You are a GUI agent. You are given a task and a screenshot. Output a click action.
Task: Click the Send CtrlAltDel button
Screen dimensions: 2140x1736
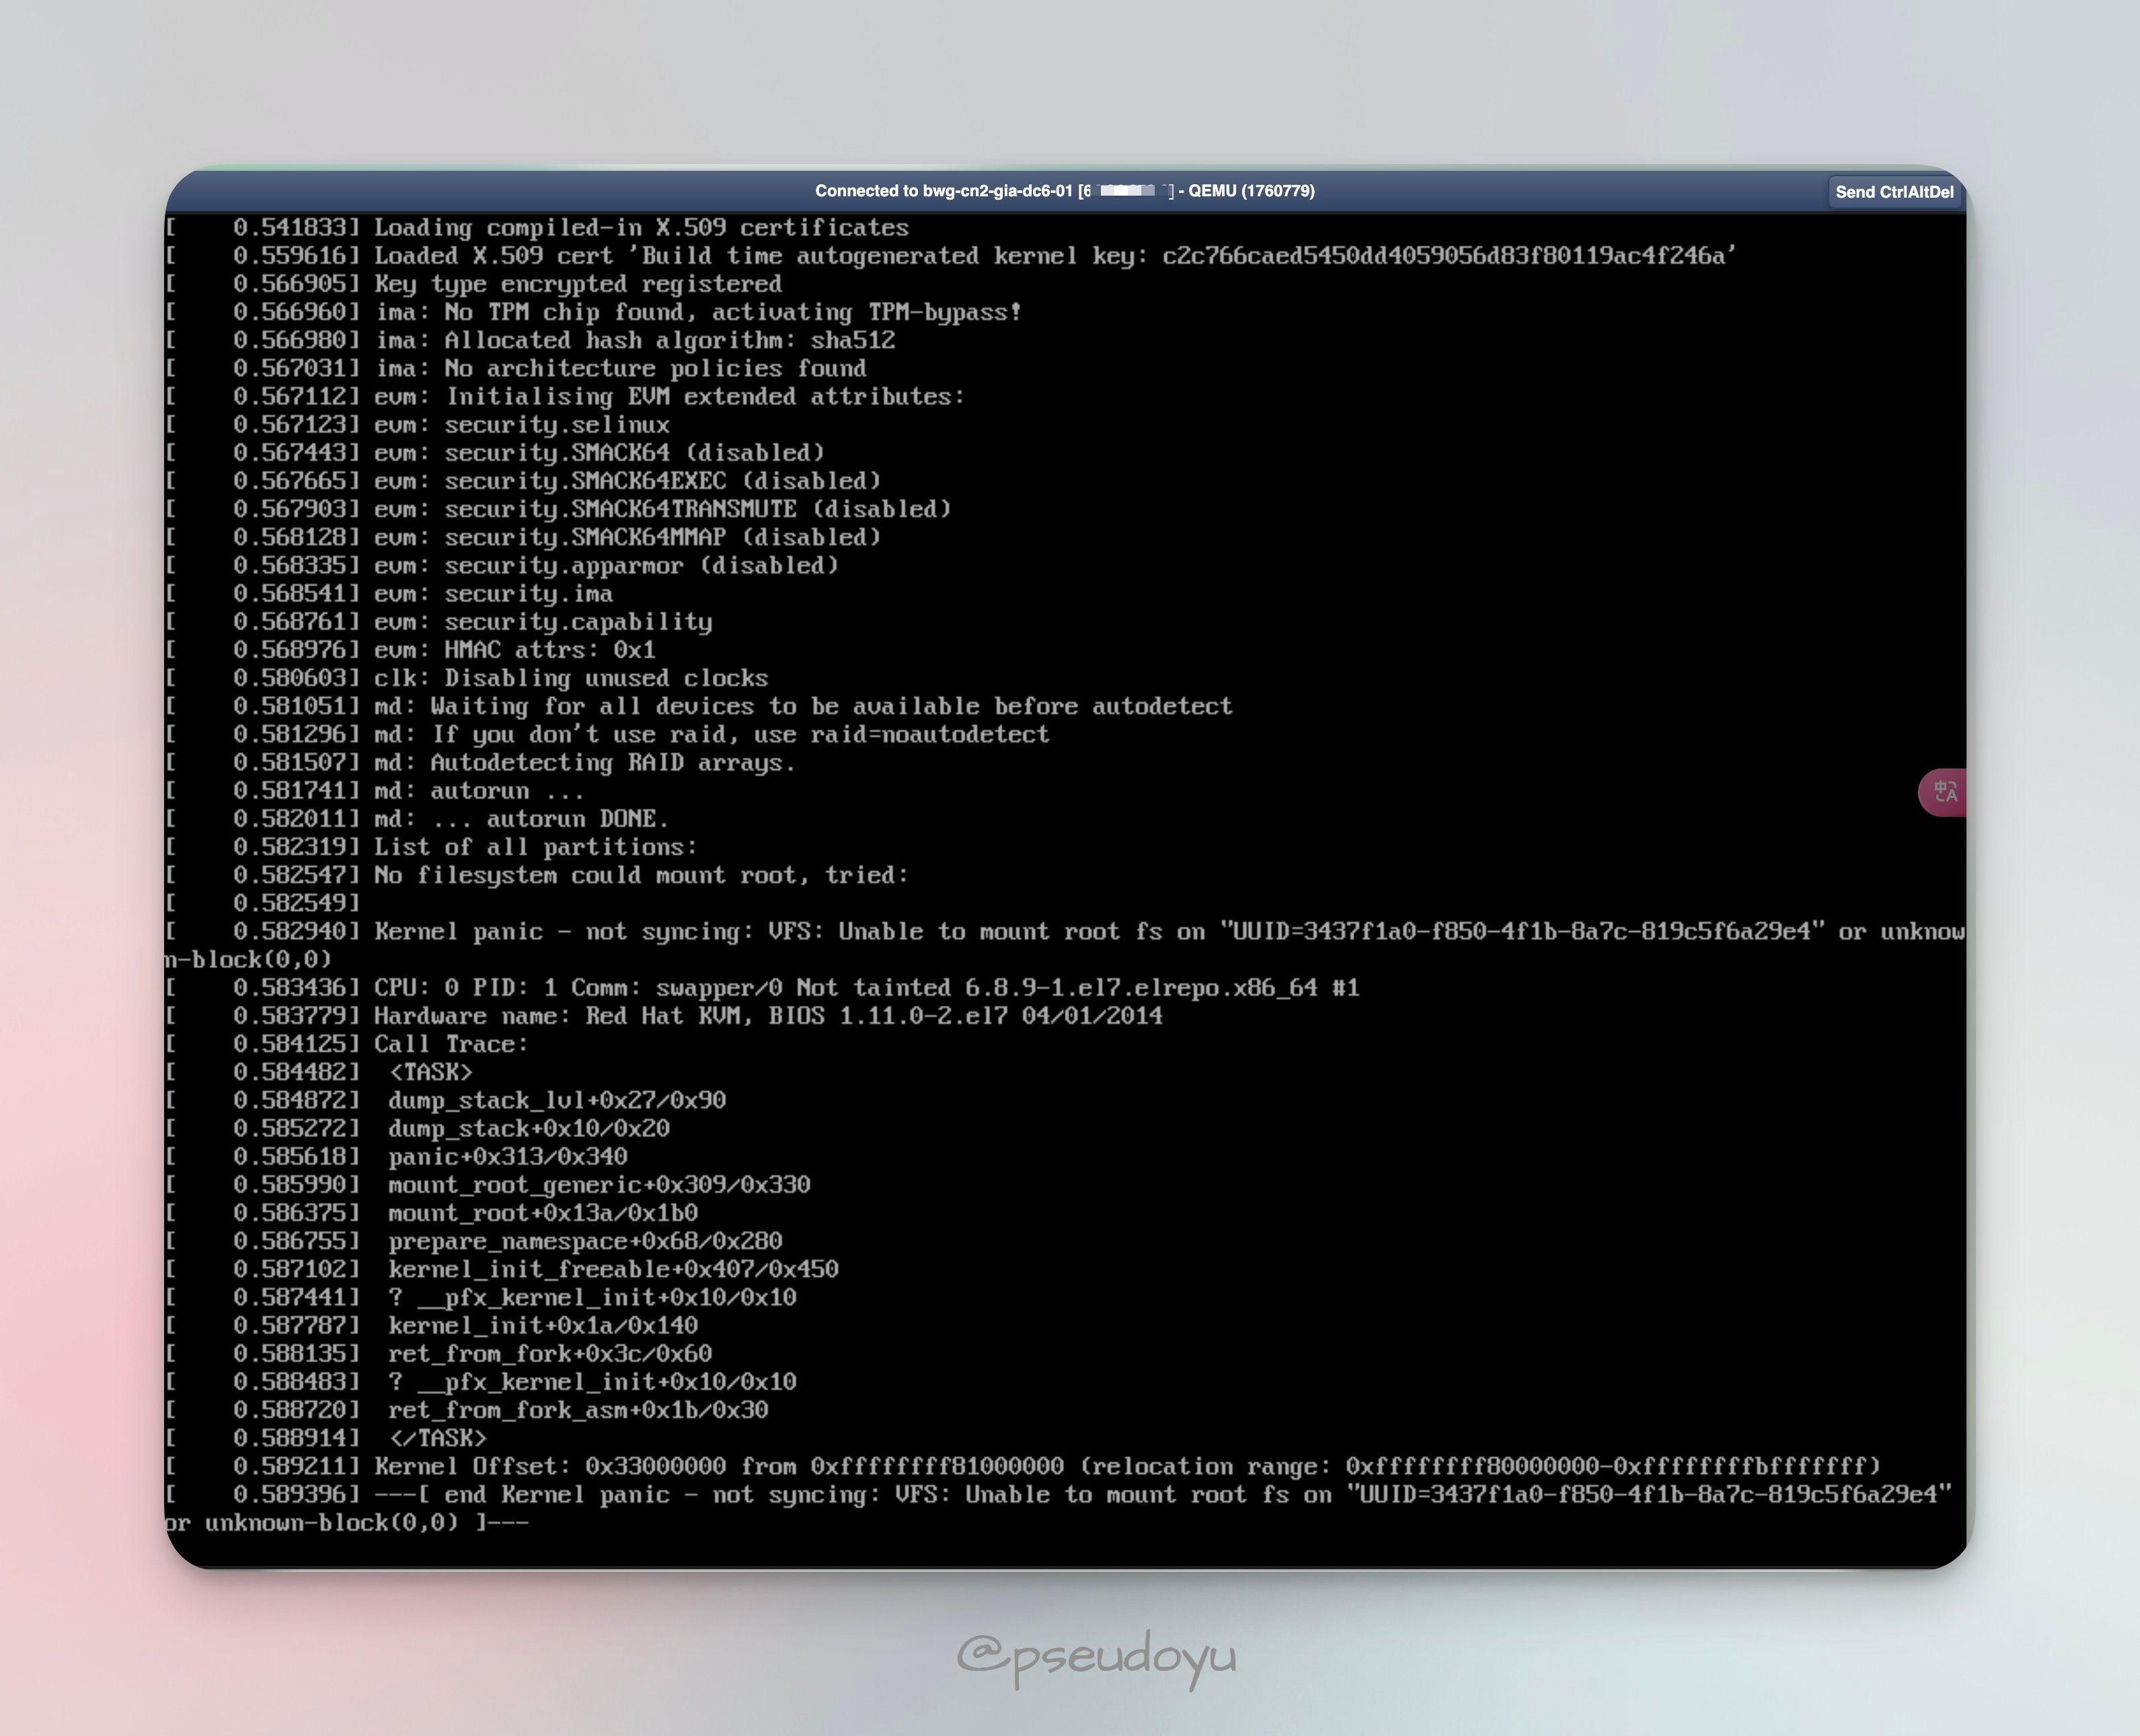point(1893,192)
